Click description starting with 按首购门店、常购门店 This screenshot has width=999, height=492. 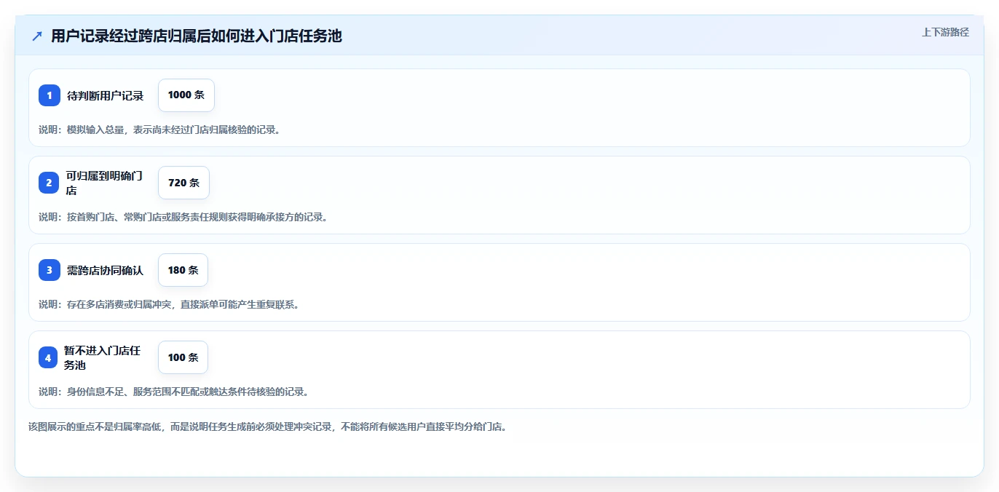point(183,217)
